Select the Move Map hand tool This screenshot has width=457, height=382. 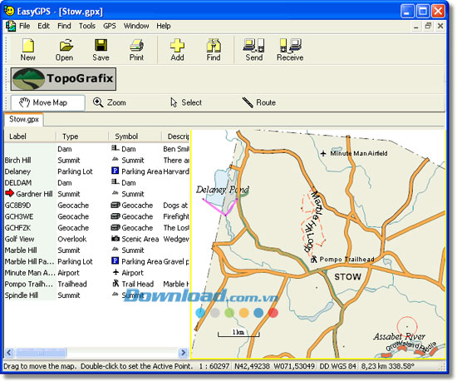(48, 102)
